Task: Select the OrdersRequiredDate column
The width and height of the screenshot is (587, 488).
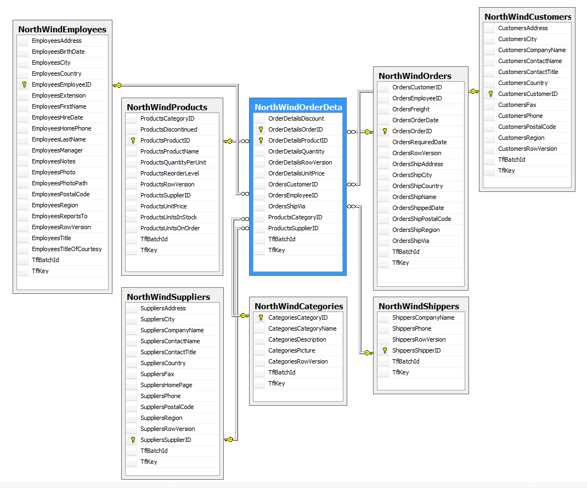Action: tap(421, 142)
